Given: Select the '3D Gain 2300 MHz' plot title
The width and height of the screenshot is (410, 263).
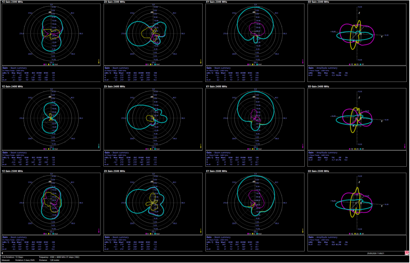Looking at the screenshot, I should [x=318, y=2].
